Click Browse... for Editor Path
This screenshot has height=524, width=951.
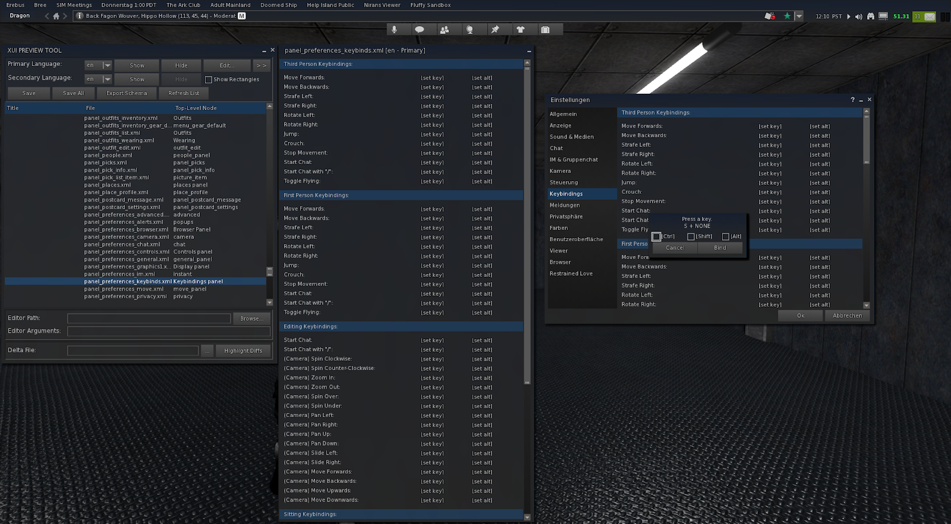tap(251, 318)
